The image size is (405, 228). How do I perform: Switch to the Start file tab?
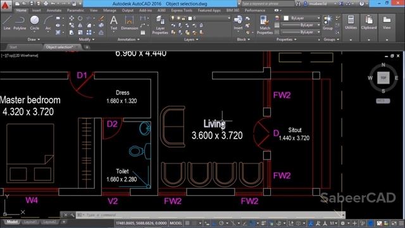[x=13, y=47]
